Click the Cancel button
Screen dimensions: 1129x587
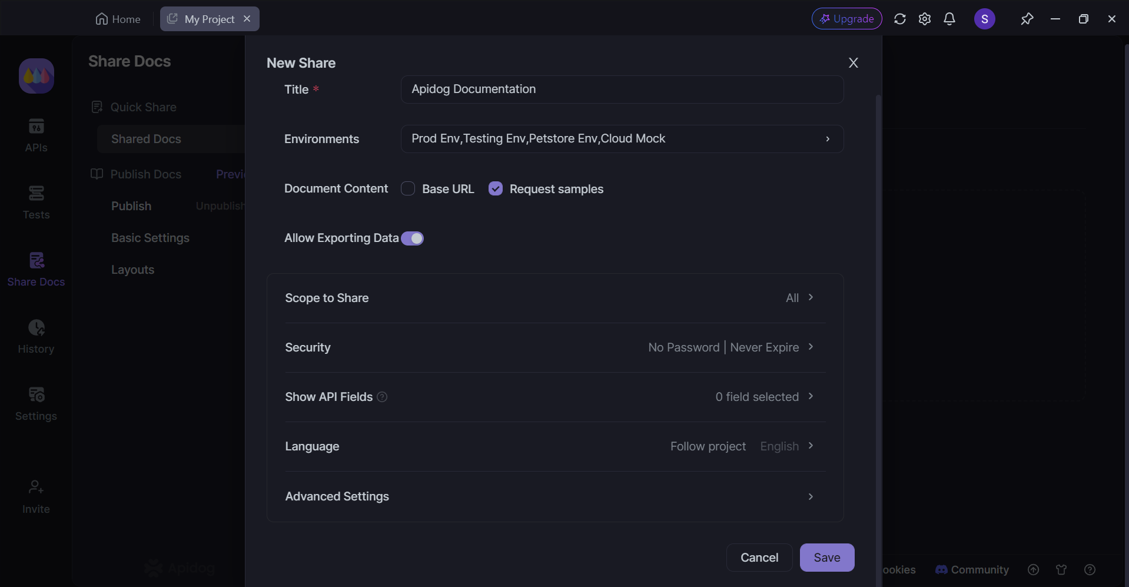759,558
